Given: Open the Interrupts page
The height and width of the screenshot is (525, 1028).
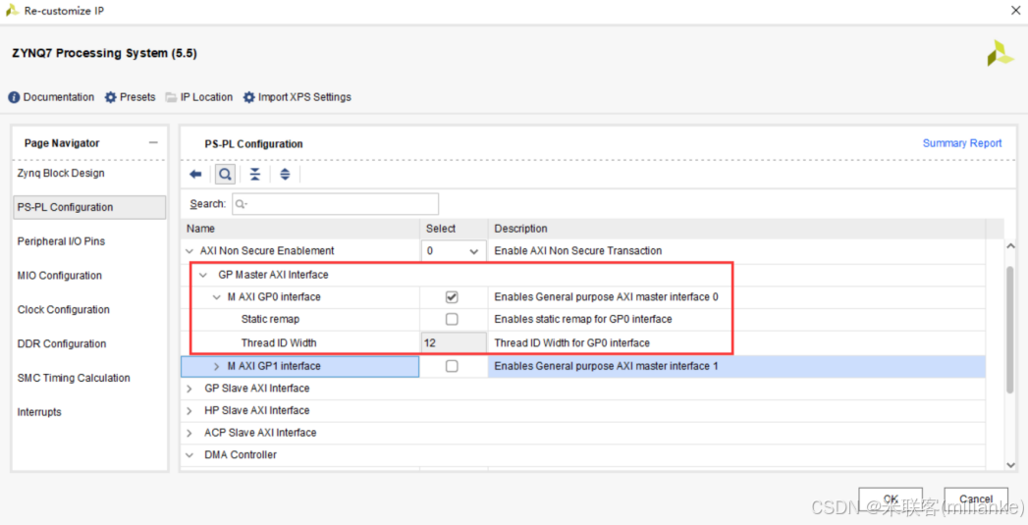Looking at the screenshot, I should click(x=39, y=411).
